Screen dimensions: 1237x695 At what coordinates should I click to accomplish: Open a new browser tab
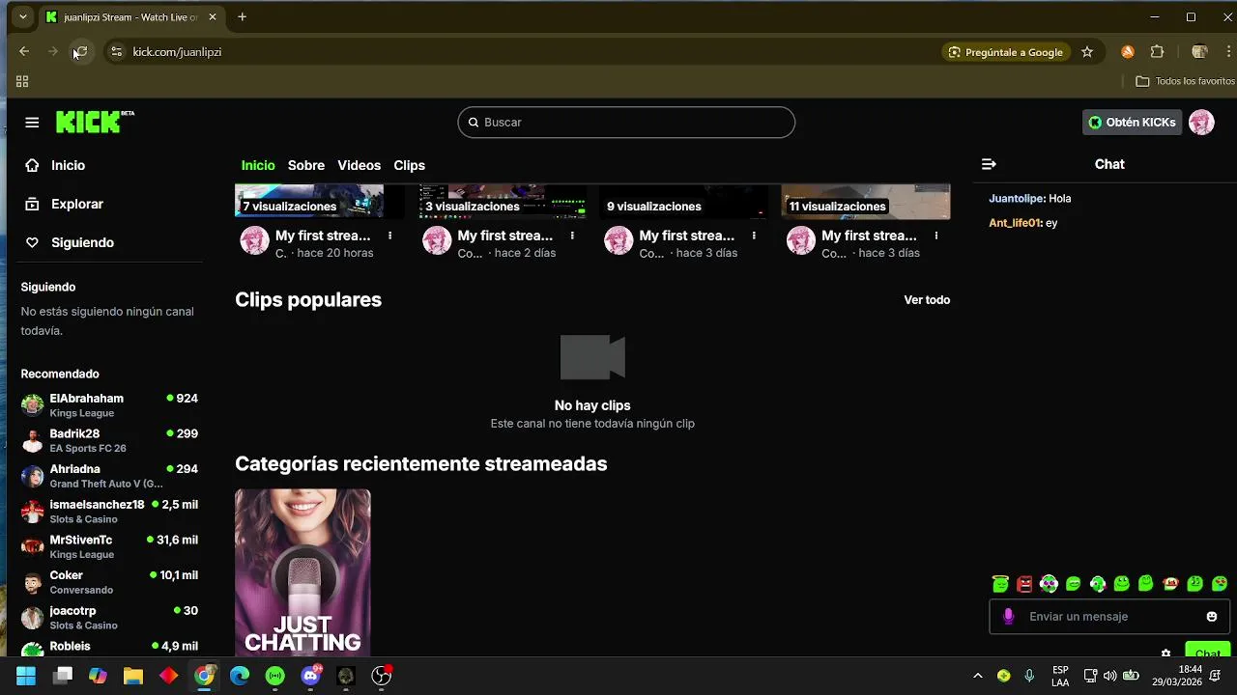pyautogui.click(x=242, y=16)
